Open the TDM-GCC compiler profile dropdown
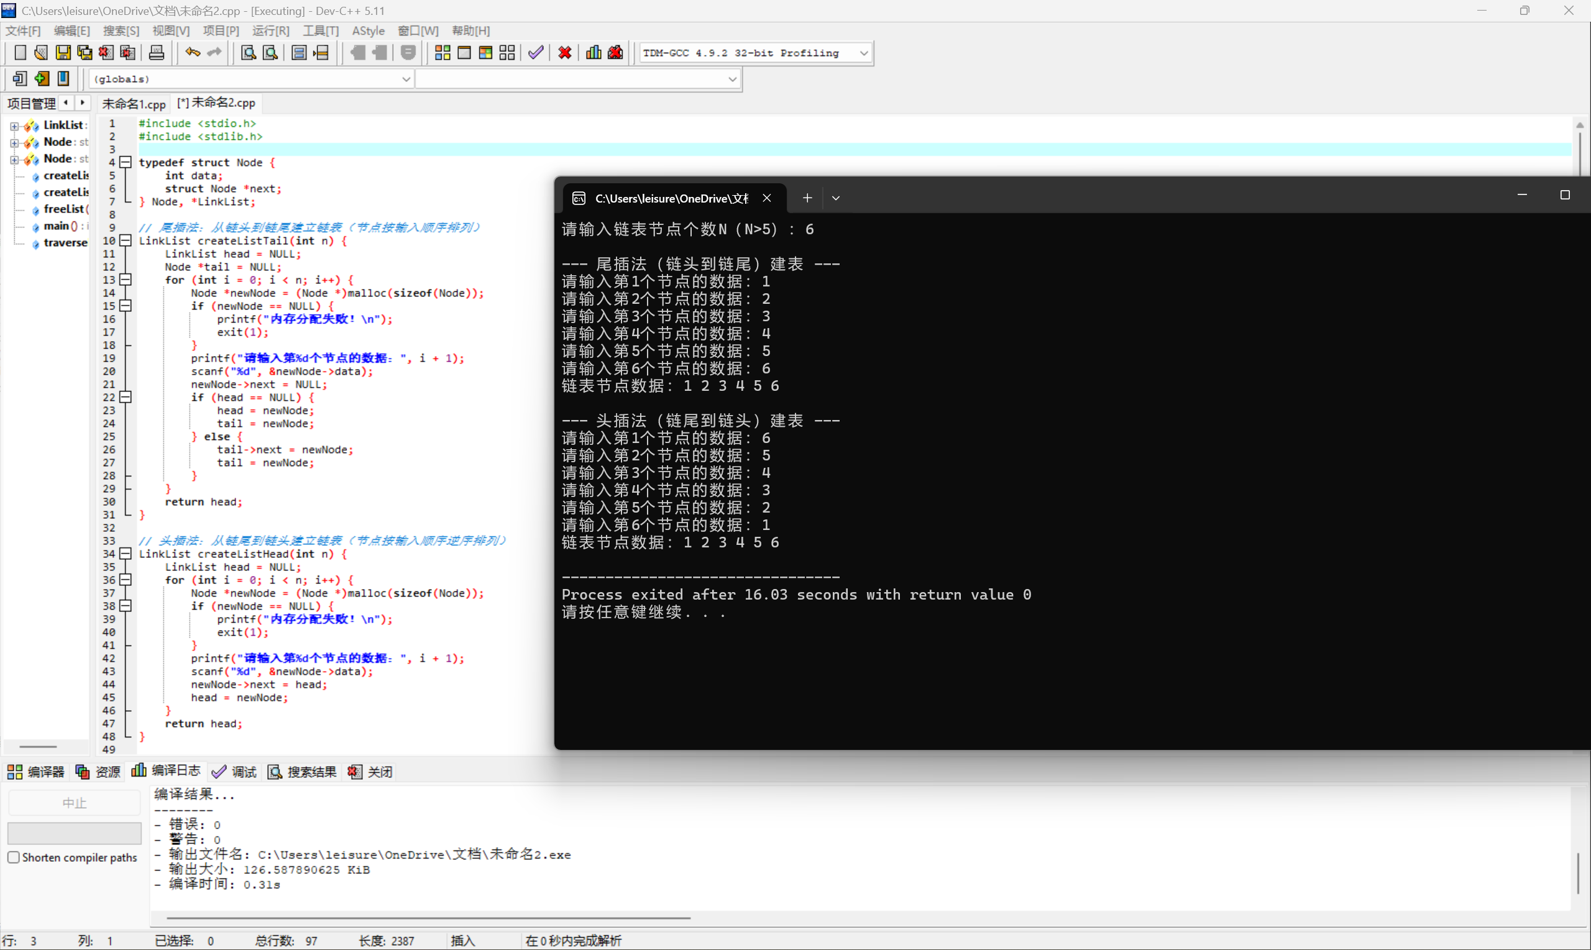The width and height of the screenshot is (1591, 950). click(x=864, y=53)
